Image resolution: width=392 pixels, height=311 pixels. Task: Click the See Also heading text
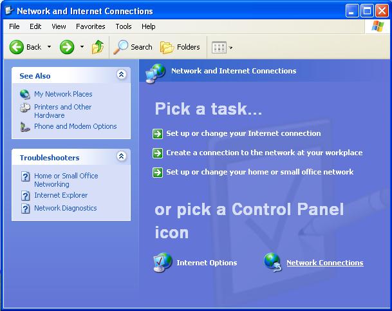point(35,76)
